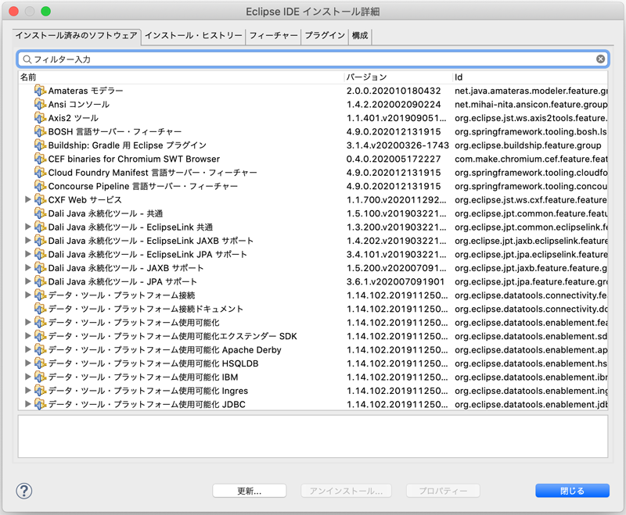This screenshot has height=515, width=626.
Task: Click the JDBC feature icon
Action: [40, 404]
